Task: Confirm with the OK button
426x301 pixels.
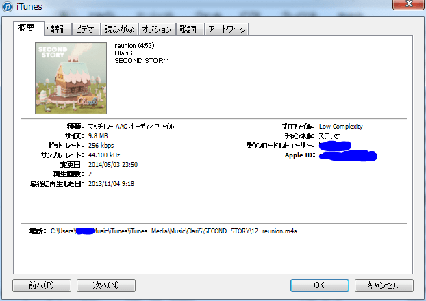Action: coord(319,285)
